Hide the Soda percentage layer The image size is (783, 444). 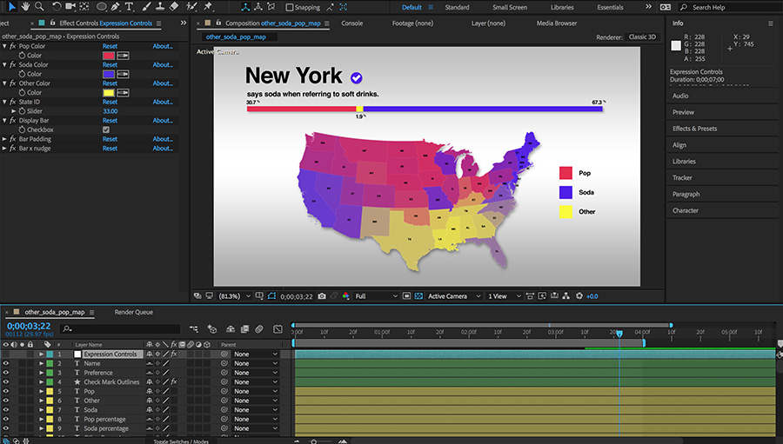[5, 428]
